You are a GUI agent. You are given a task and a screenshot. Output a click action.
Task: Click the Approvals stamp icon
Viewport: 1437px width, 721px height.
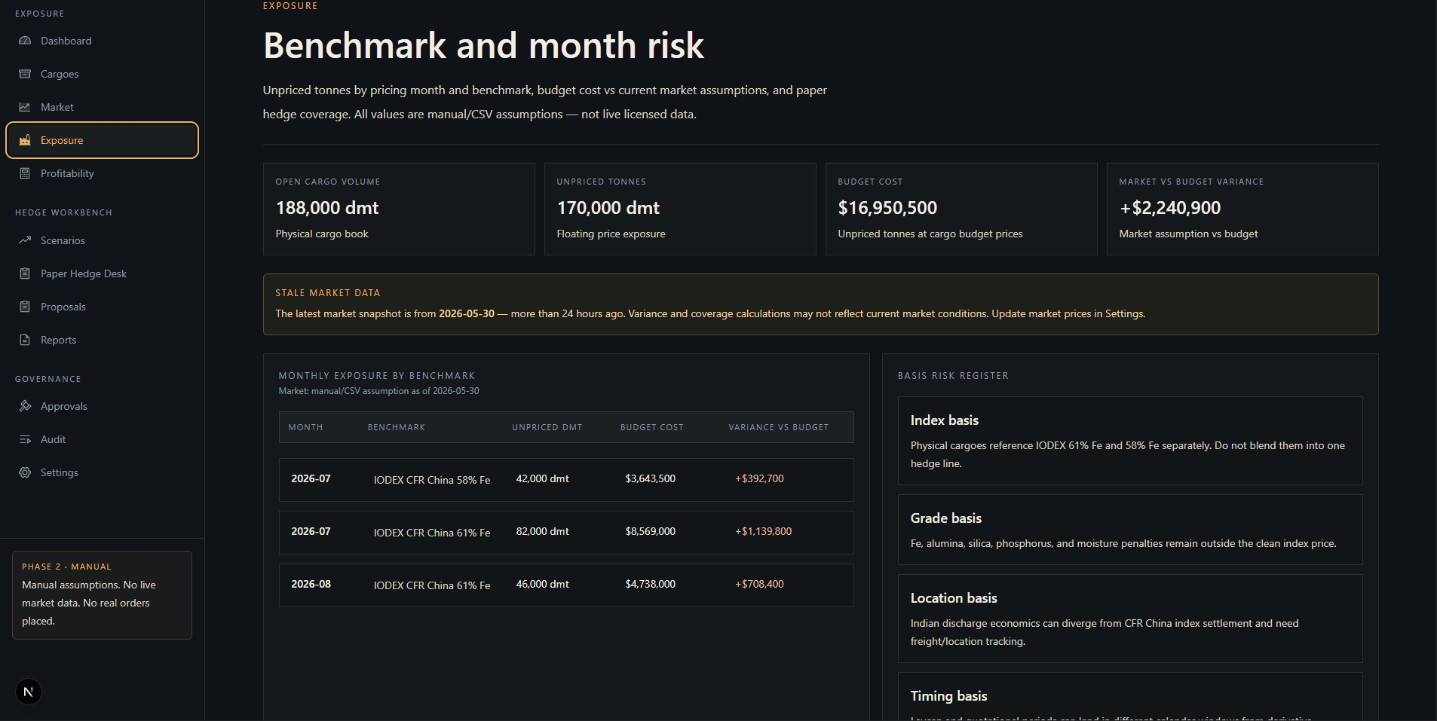tap(25, 406)
